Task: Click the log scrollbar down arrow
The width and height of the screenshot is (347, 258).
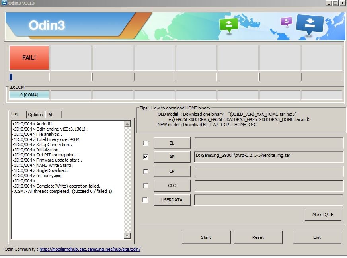Action: point(127,235)
